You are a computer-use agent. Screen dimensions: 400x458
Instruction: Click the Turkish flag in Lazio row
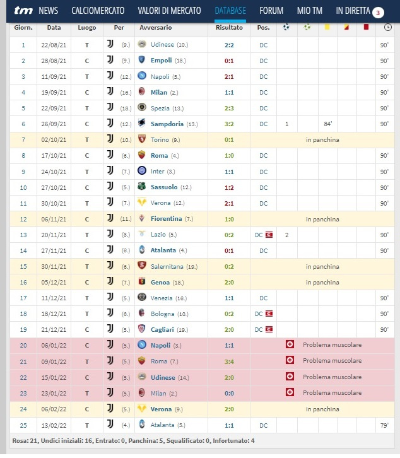(x=269, y=235)
